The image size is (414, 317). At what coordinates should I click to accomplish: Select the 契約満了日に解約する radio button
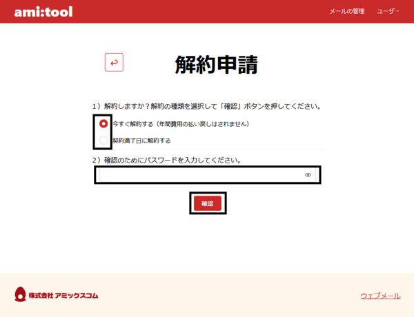coord(103,141)
